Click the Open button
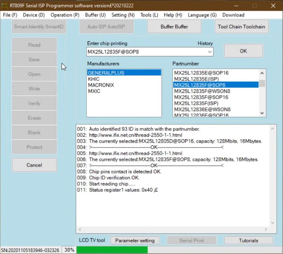283x254 pixels. point(34,74)
